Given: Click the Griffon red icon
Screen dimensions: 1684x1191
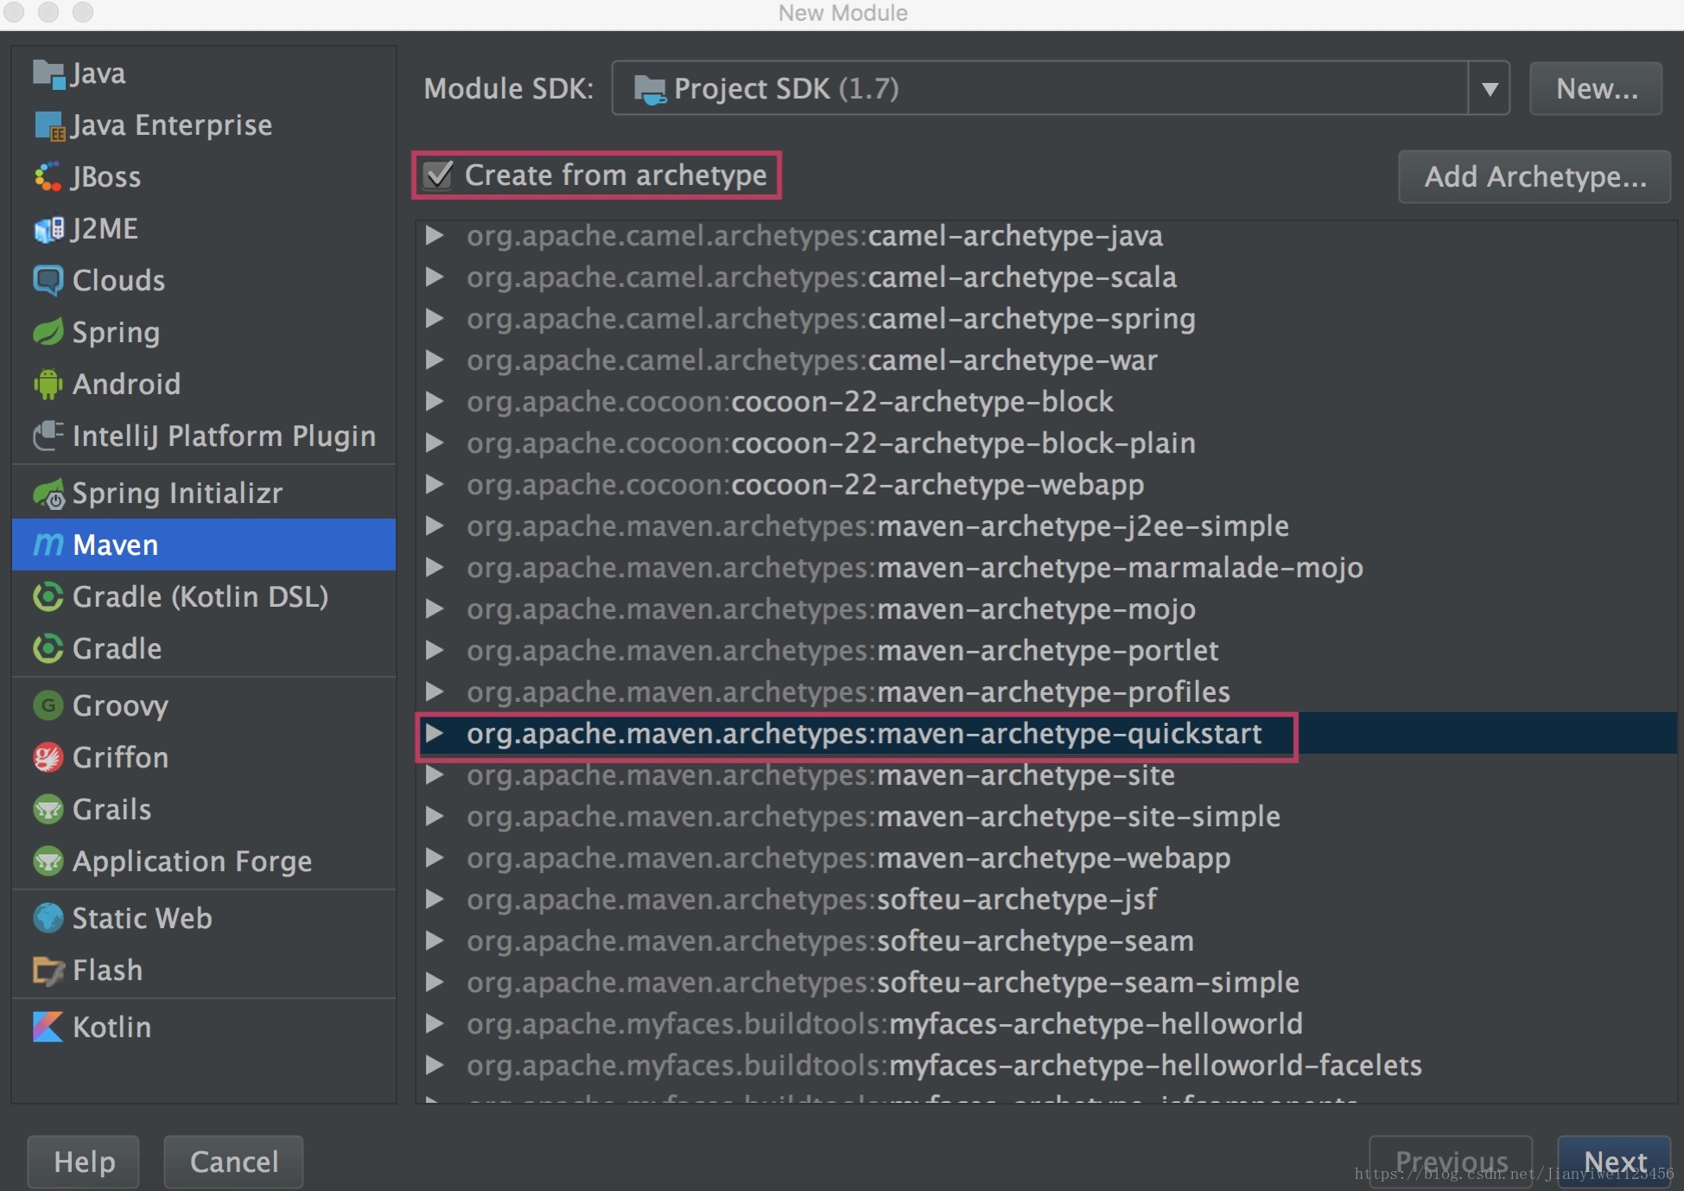Looking at the screenshot, I should click(48, 758).
